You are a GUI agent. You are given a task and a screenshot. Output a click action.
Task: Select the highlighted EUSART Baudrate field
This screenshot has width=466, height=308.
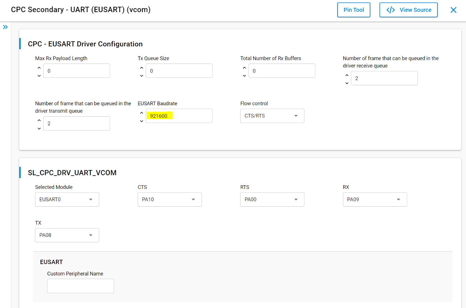(x=159, y=116)
